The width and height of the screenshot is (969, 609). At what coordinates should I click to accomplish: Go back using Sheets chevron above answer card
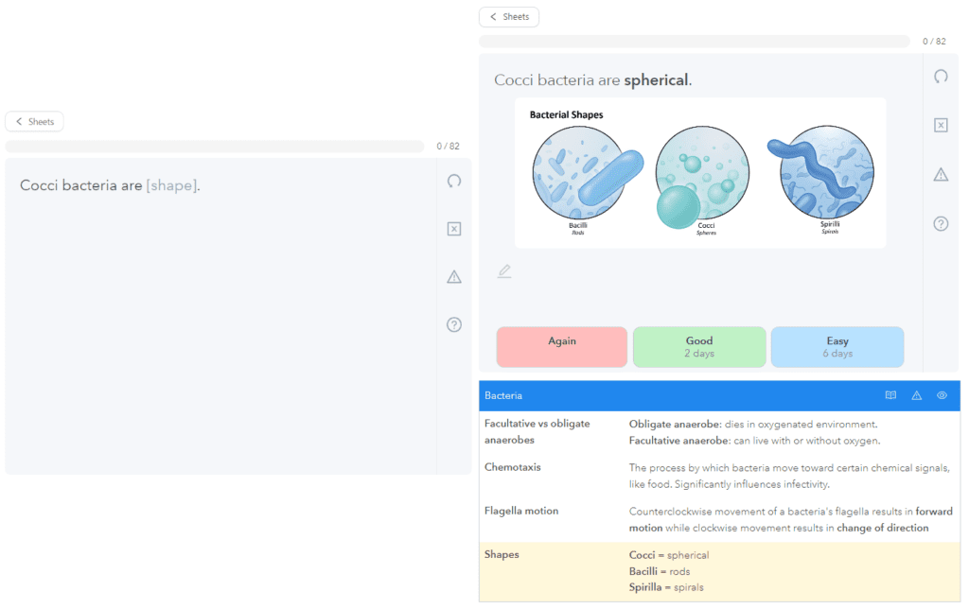tap(509, 17)
